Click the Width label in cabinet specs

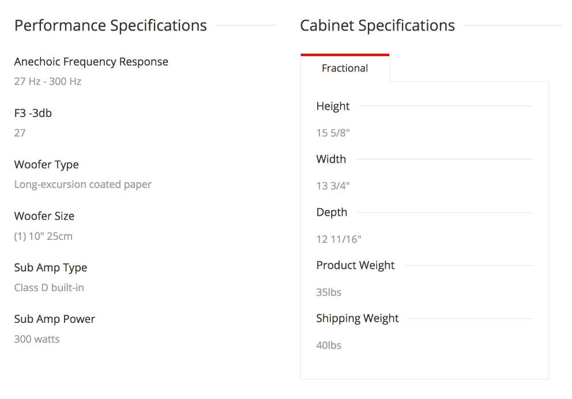click(x=331, y=159)
